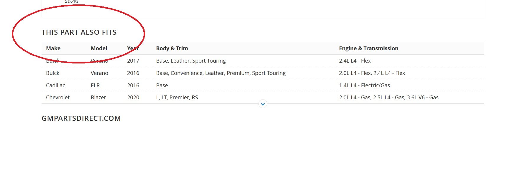Select the '2.4L L4 - Flex' engine cell
520x171 pixels.
355,61
